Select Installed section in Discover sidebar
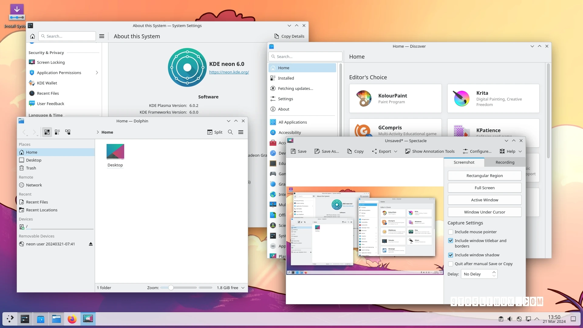583x328 pixels. 286,78
